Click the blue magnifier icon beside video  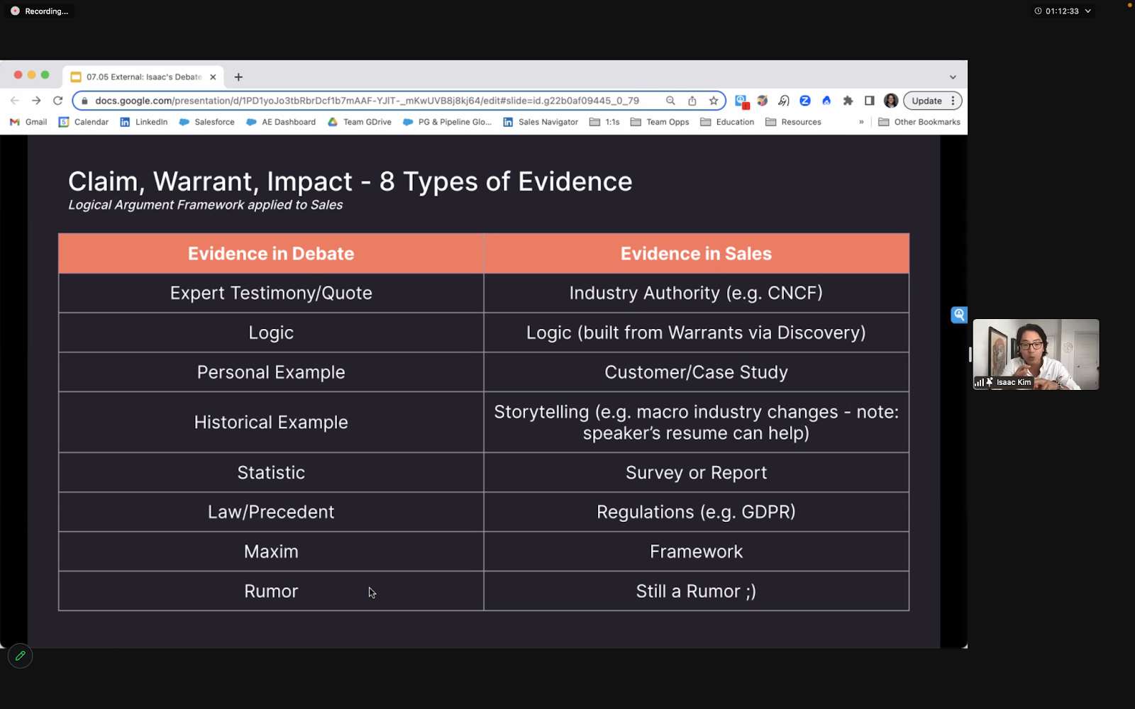[x=958, y=314]
